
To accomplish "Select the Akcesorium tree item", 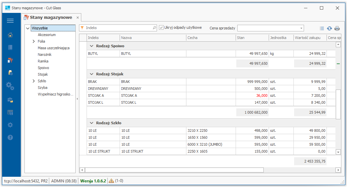I will click(47, 35).
